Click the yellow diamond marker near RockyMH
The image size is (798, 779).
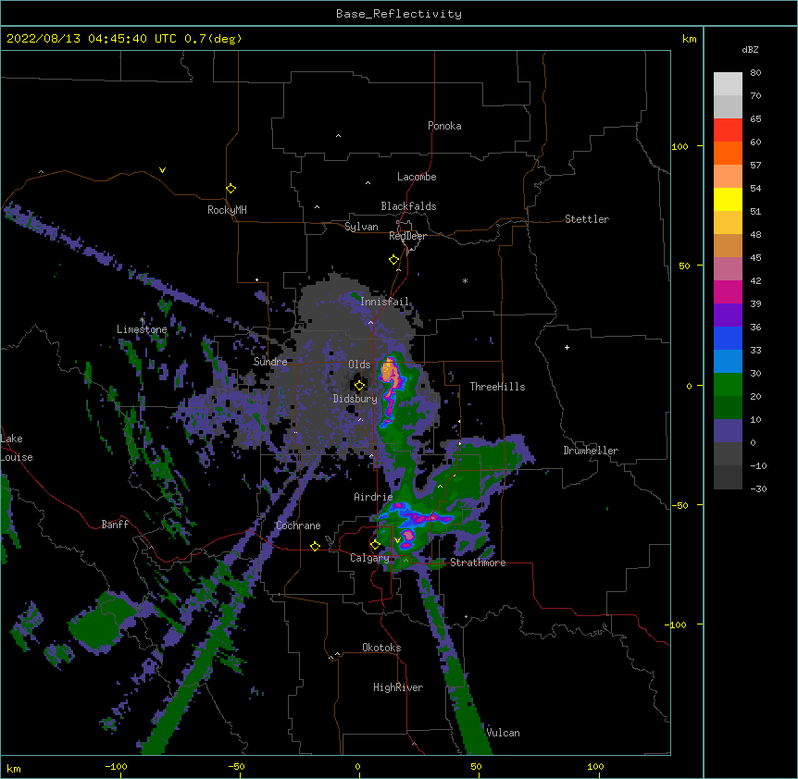tap(231, 189)
